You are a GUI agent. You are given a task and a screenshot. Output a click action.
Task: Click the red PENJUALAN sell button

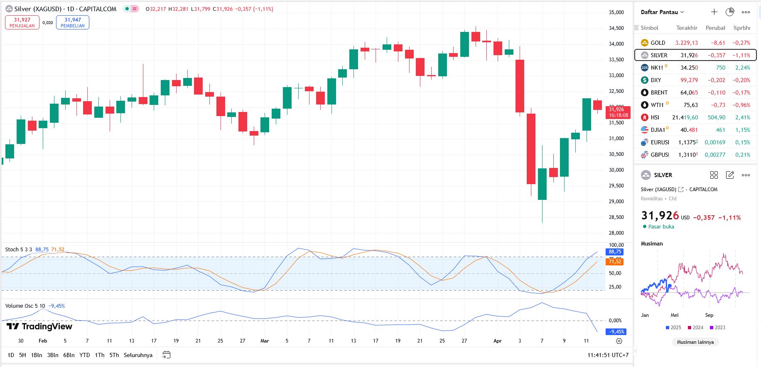[22, 22]
